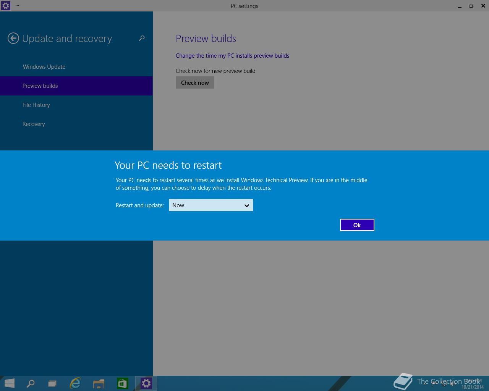Click 'Your PC needs to restart' heading
This screenshot has height=391, width=489.
[x=168, y=165]
